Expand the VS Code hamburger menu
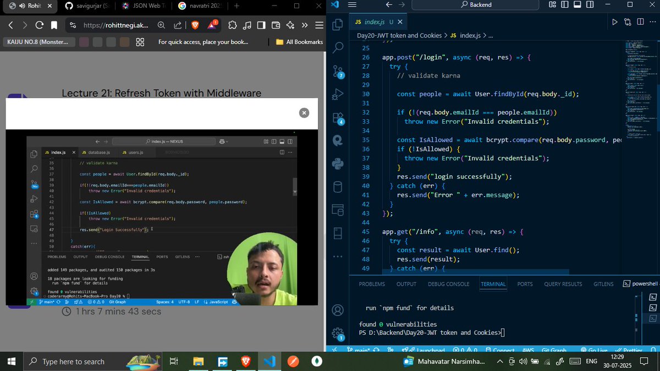The height and width of the screenshot is (371, 660). [x=351, y=4]
